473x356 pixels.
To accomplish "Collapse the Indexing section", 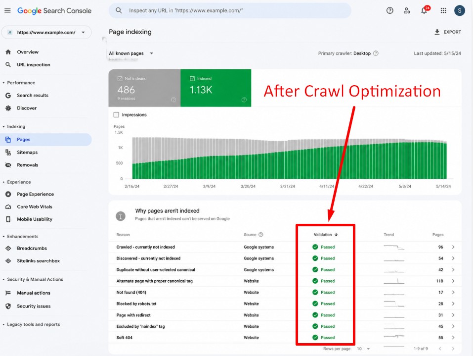I will (x=14, y=127).
